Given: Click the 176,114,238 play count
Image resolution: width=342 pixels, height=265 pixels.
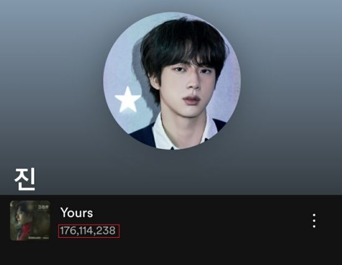Looking at the screenshot, I should point(88,231).
